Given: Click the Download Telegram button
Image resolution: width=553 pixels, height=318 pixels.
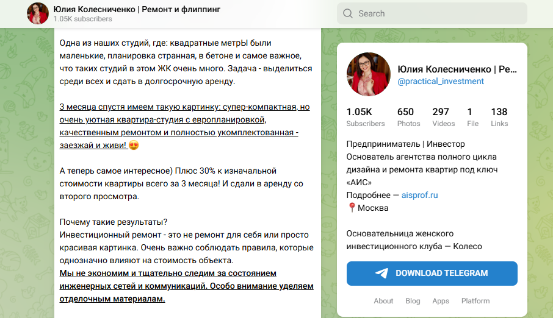Looking at the screenshot, I should pyautogui.click(x=432, y=274).
